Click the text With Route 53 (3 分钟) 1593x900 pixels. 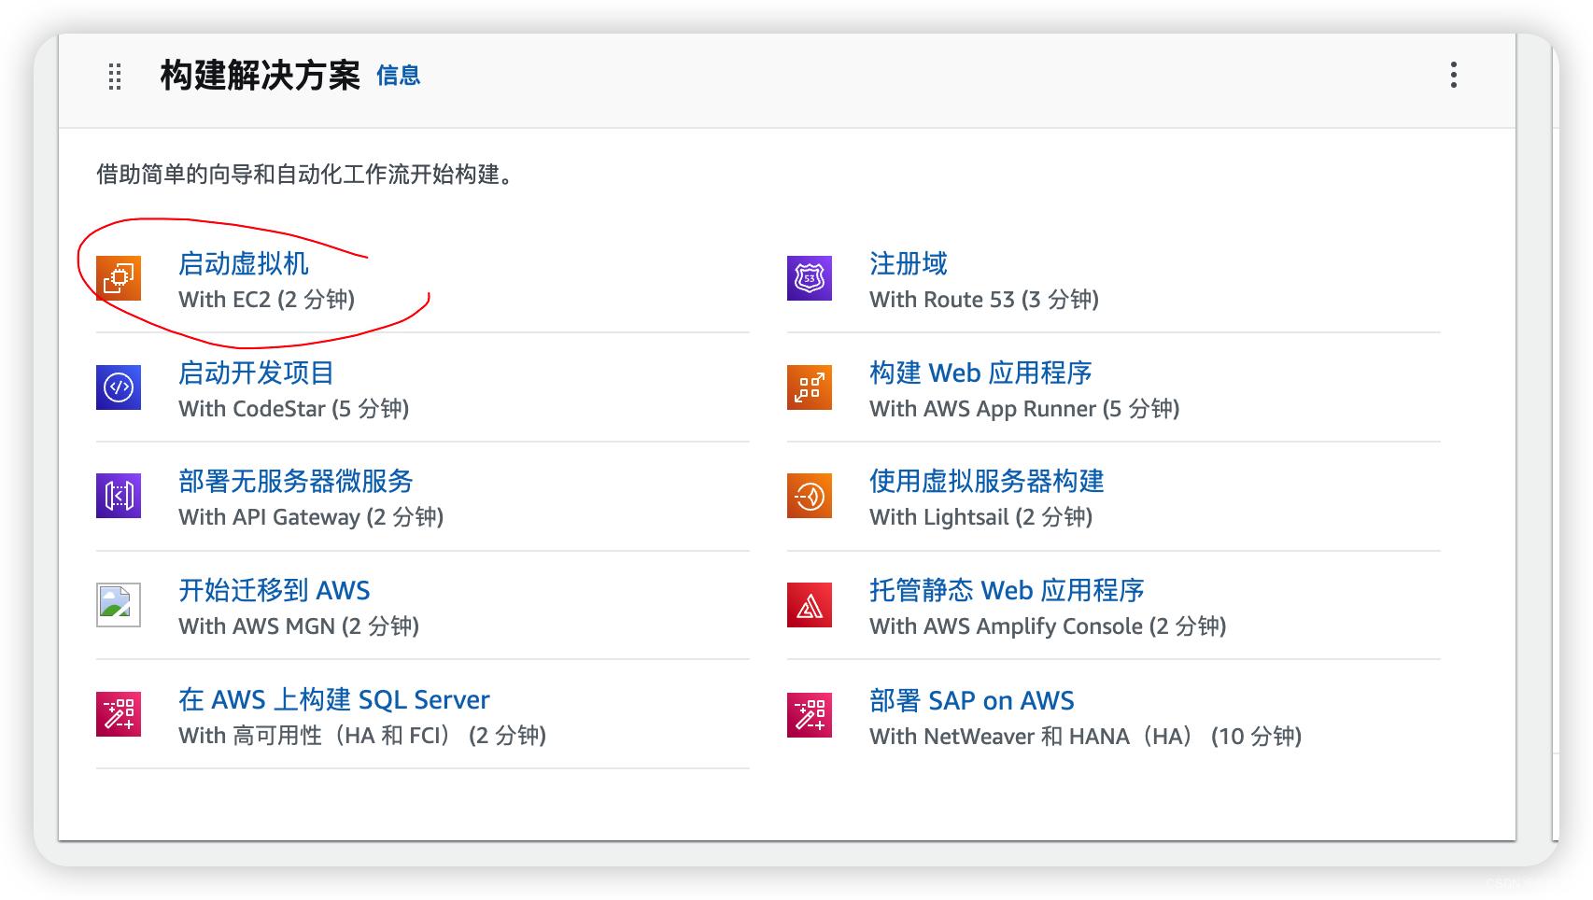pos(984,300)
